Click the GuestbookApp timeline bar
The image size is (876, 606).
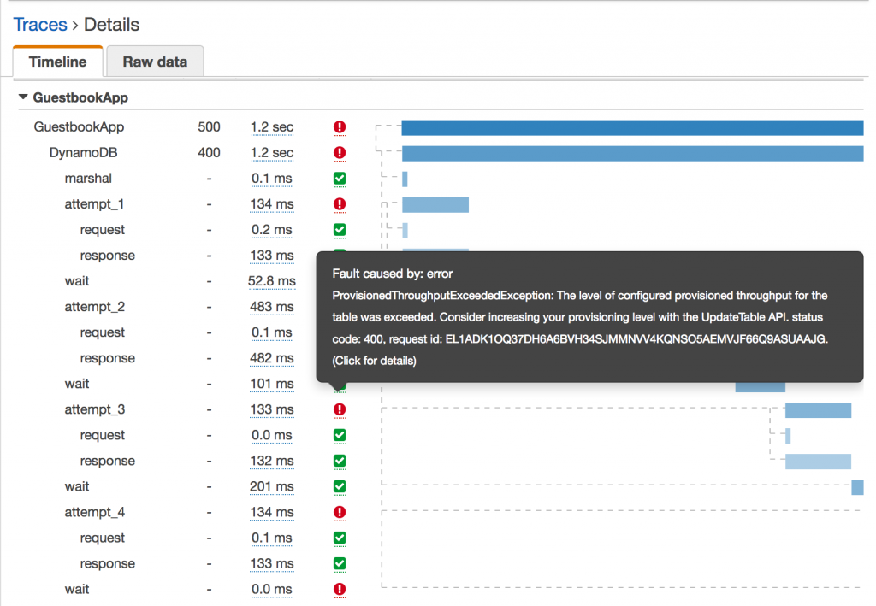(x=632, y=128)
